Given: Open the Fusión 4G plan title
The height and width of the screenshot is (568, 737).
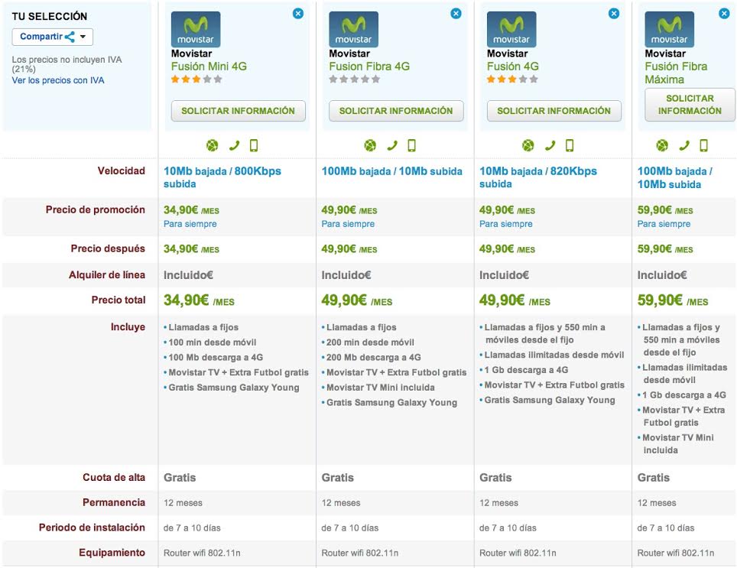Looking at the screenshot, I should [x=513, y=67].
